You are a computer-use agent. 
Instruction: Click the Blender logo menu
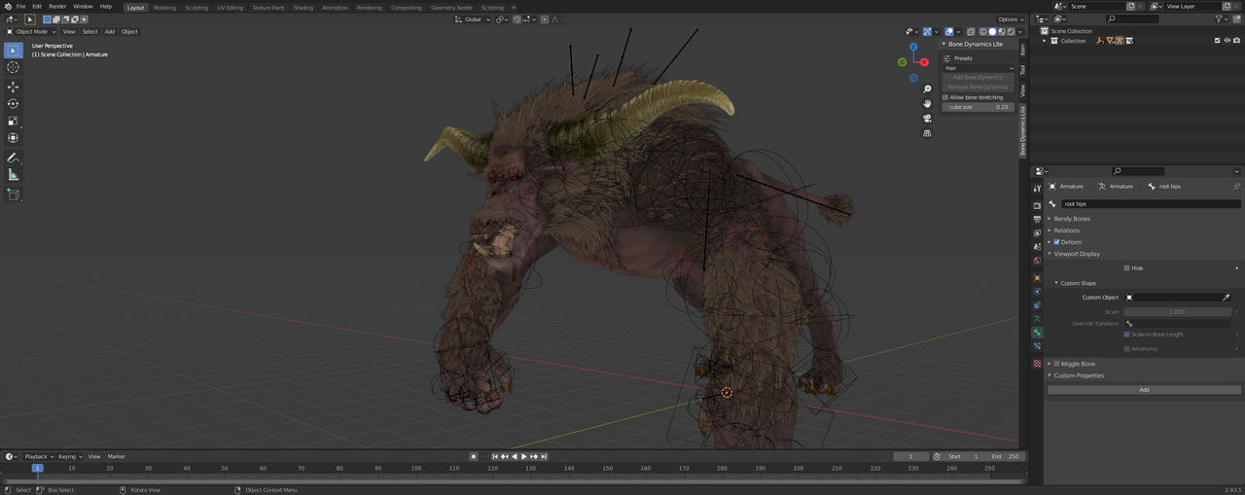8,6
